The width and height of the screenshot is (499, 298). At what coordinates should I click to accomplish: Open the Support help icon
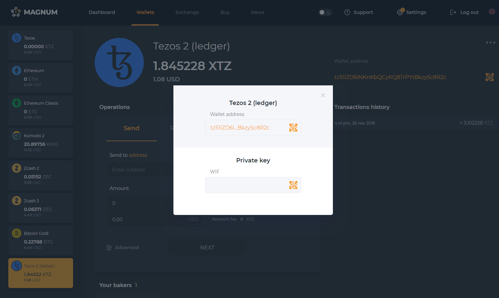tap(347, 12)
